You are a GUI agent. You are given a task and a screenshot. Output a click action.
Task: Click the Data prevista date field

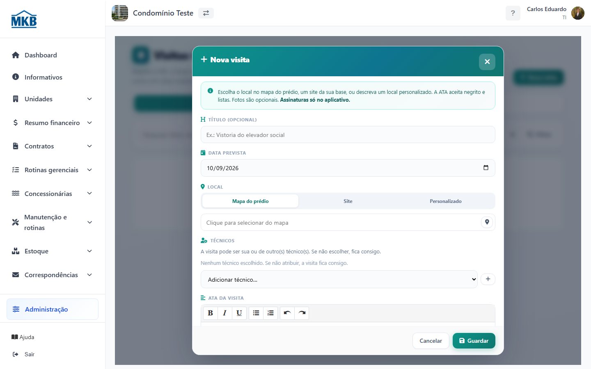pyautogui.click(x=348, y=168)
